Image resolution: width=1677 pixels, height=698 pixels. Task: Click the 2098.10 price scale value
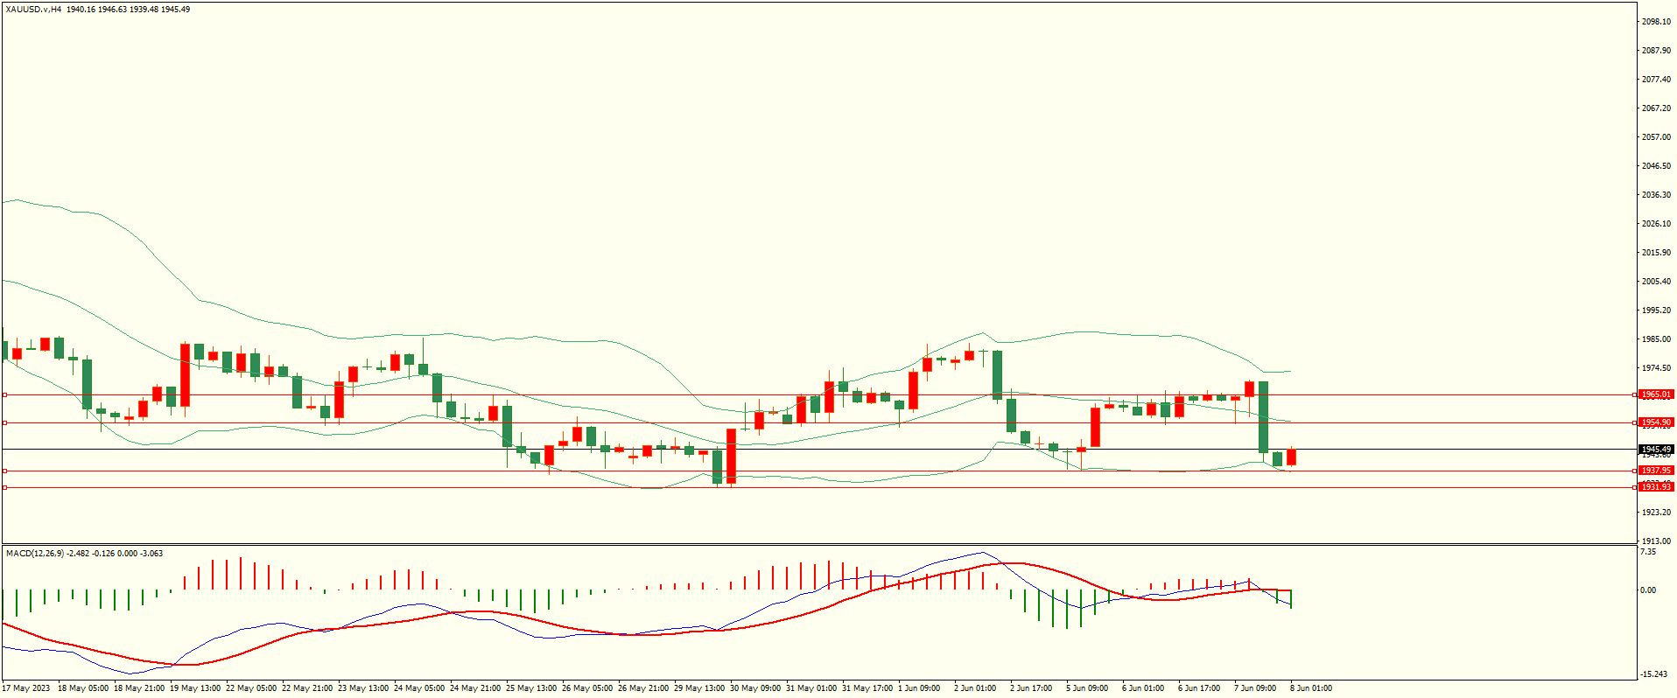(x=1656, y=22)
